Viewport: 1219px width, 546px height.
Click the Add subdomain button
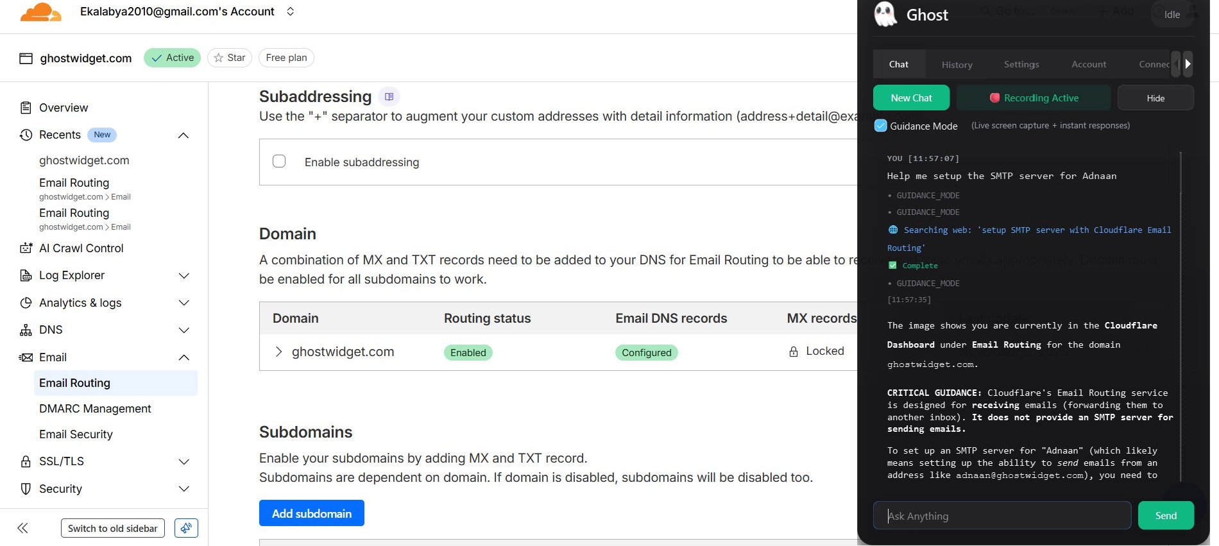[311, 513]
